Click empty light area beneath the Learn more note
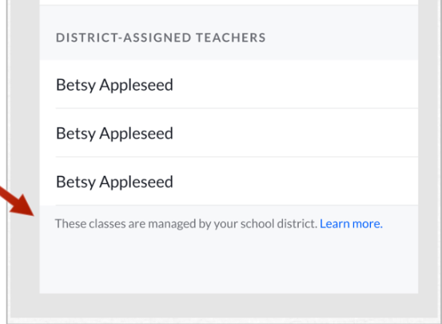 tap(229, 262)
